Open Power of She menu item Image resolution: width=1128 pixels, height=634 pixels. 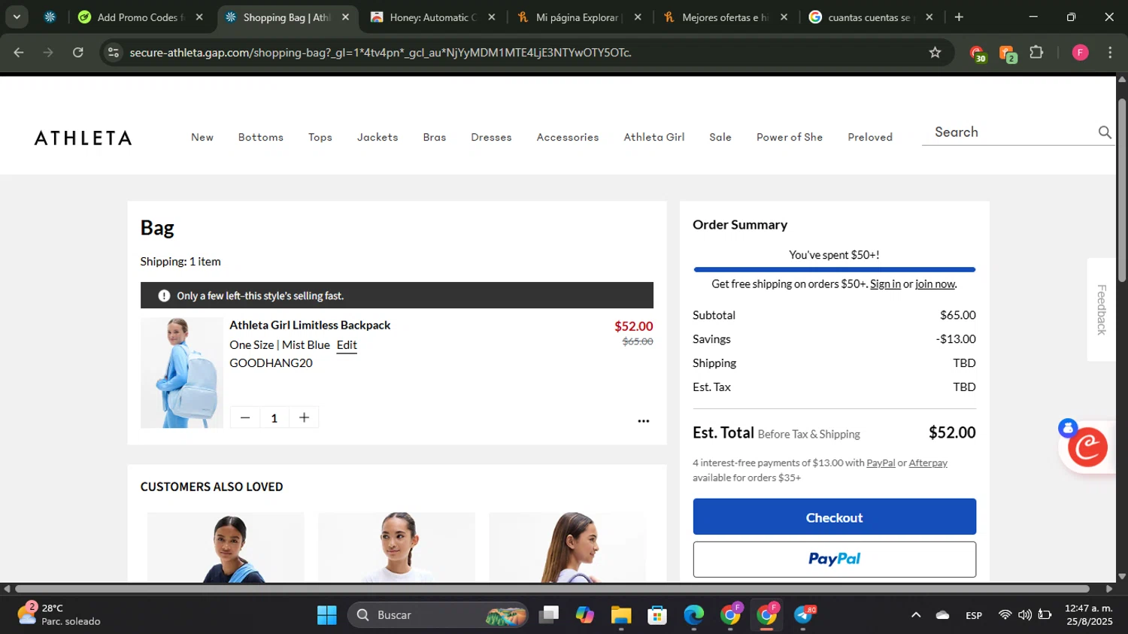click(790, 137)
